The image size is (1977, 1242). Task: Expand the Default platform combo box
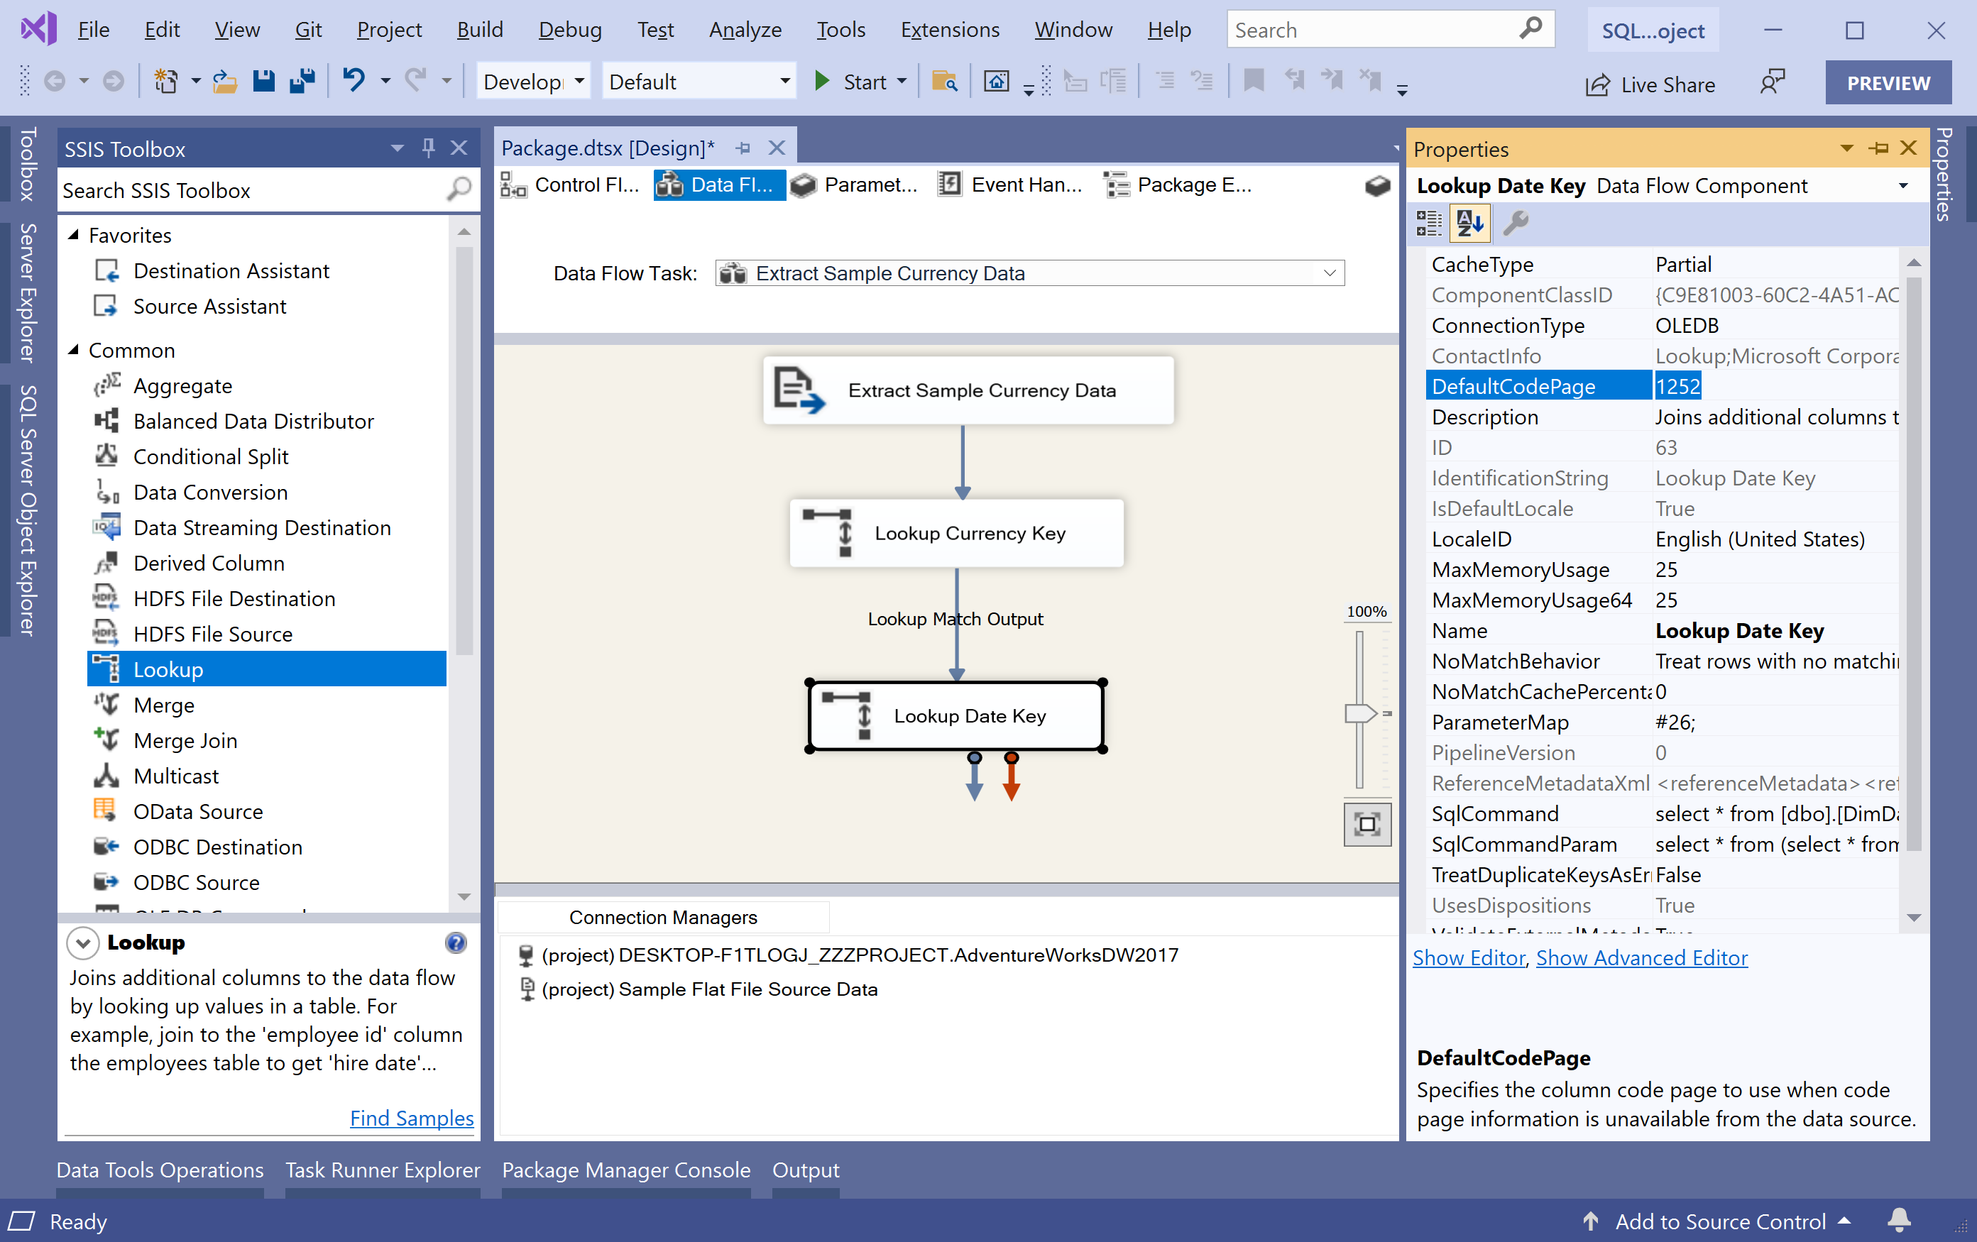(784, 82)
